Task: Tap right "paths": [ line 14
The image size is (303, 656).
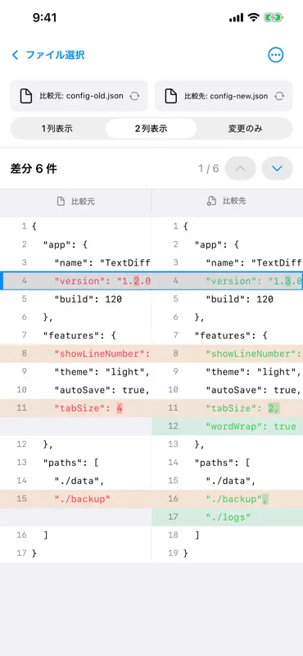Action: tap(228, 462)
